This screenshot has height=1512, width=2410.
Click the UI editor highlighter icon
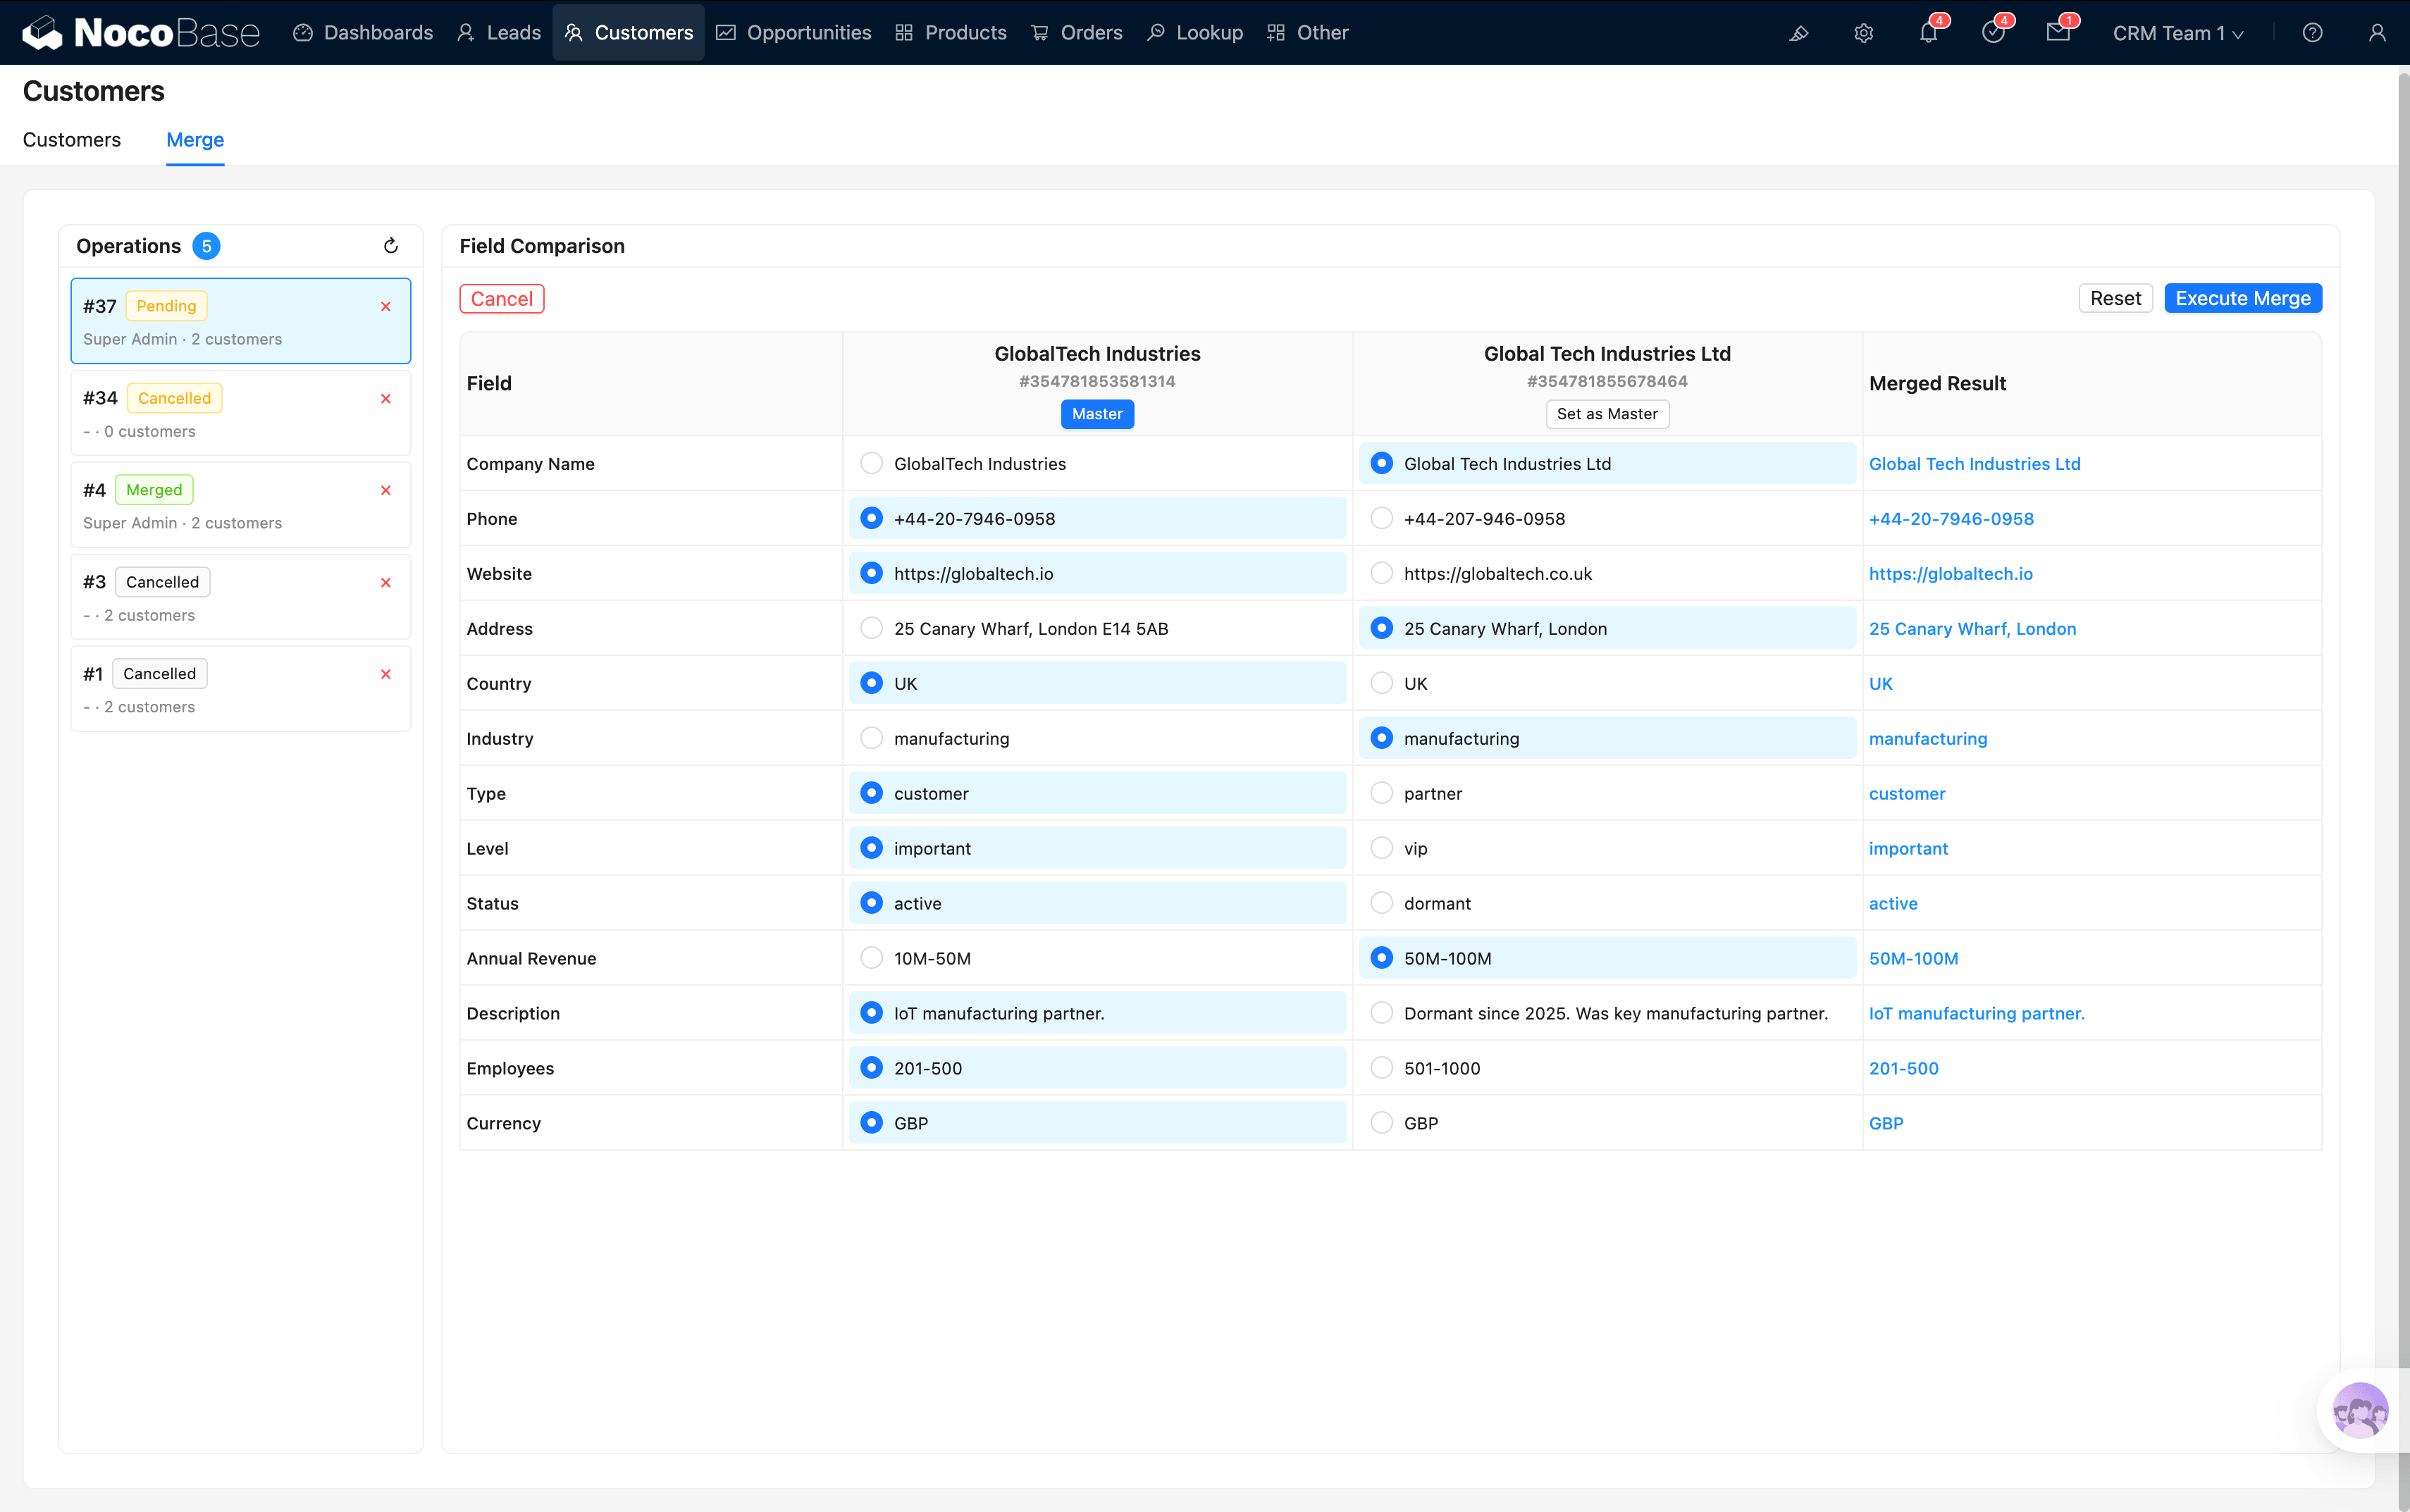[1798, 33]
